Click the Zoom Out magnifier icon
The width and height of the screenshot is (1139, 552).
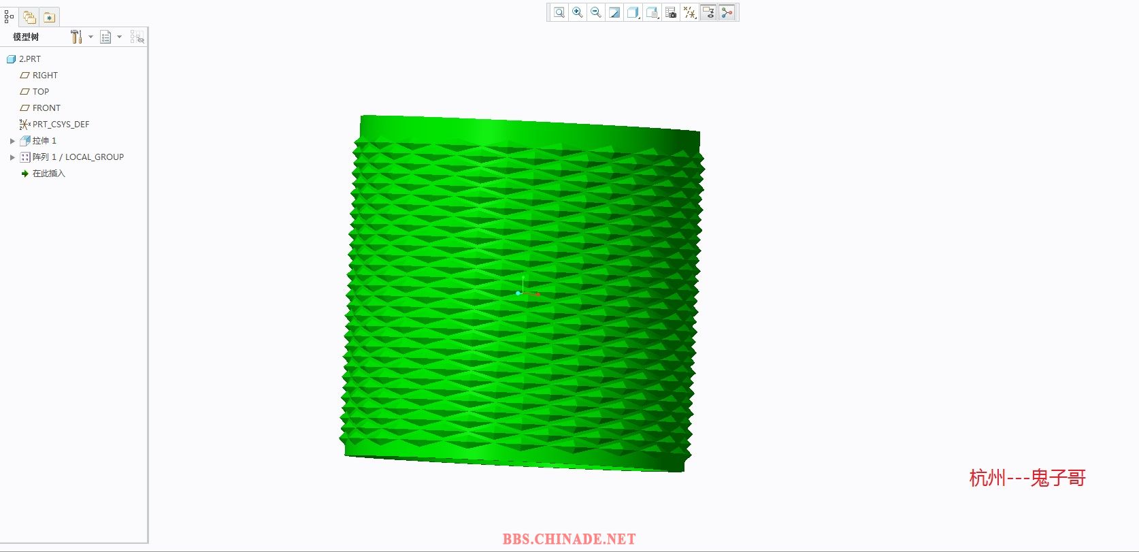[596, 12]
